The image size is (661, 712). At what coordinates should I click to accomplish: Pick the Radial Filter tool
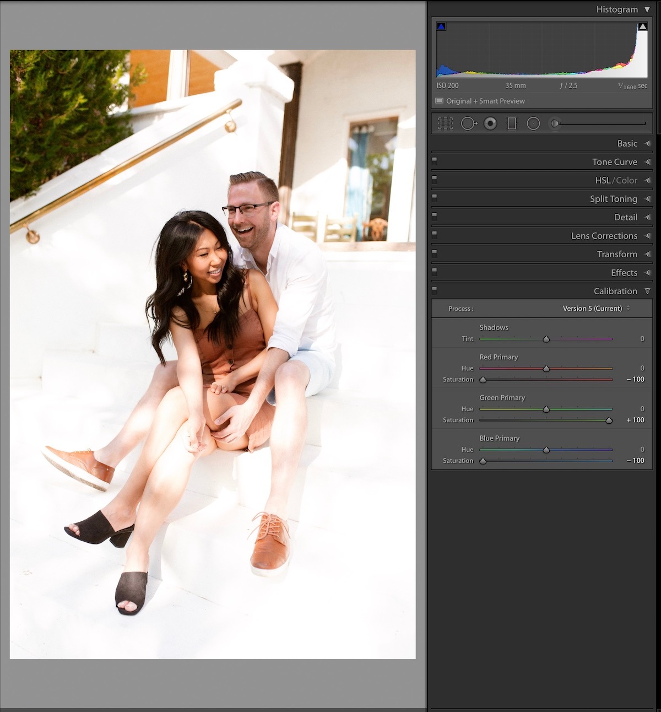(533, 123)
